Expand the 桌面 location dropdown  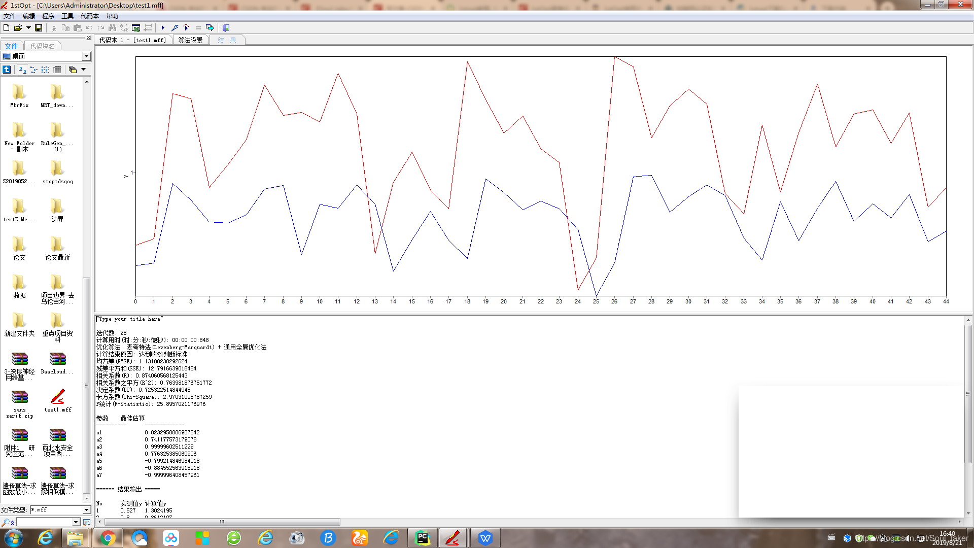point(86,56)
